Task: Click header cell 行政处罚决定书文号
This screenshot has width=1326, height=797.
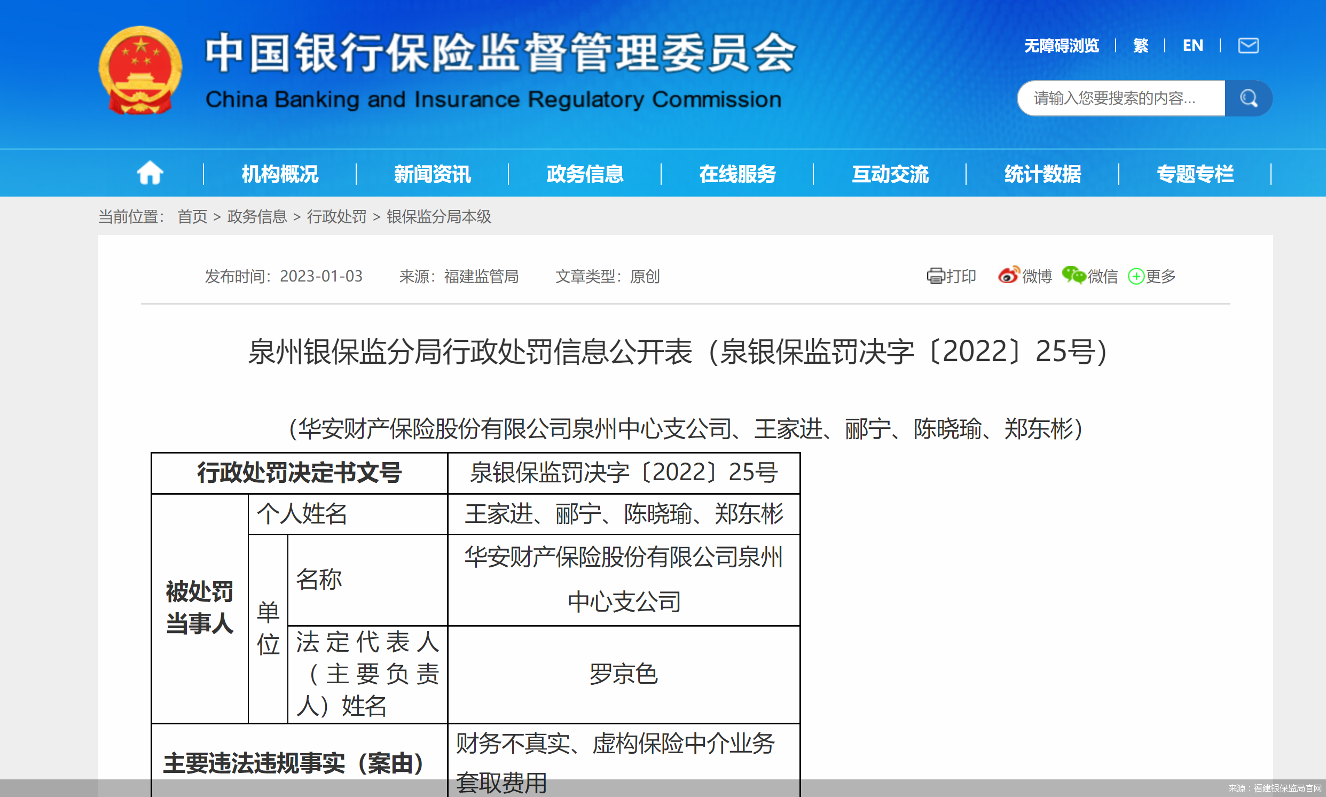Action: coord(300,473)
